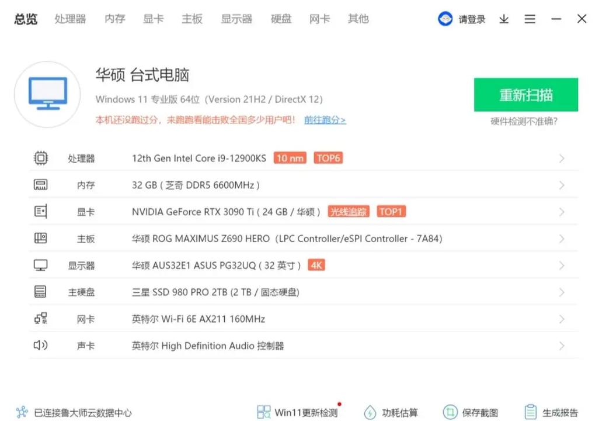The image size is (599, 421).
Task: Click the desktop computer thumbnail image
Action: [x=47, y=94]
